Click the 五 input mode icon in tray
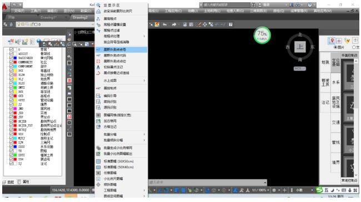Screen dimensions: 361x202 pos(326,190)
